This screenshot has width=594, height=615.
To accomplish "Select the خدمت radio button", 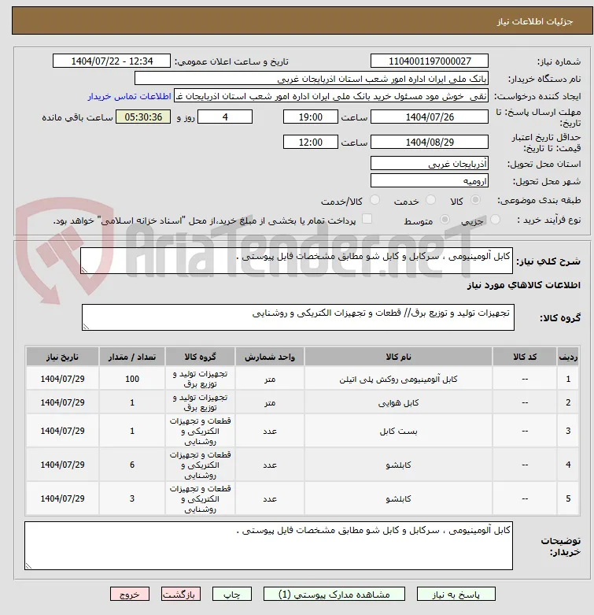I will pos(430,200).
